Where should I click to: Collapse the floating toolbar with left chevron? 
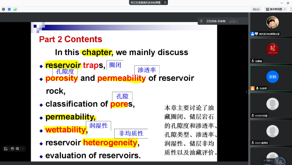click(x=23, y=149)
